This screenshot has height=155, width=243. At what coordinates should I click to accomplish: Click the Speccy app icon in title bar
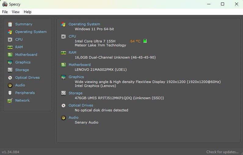(5, 4)
